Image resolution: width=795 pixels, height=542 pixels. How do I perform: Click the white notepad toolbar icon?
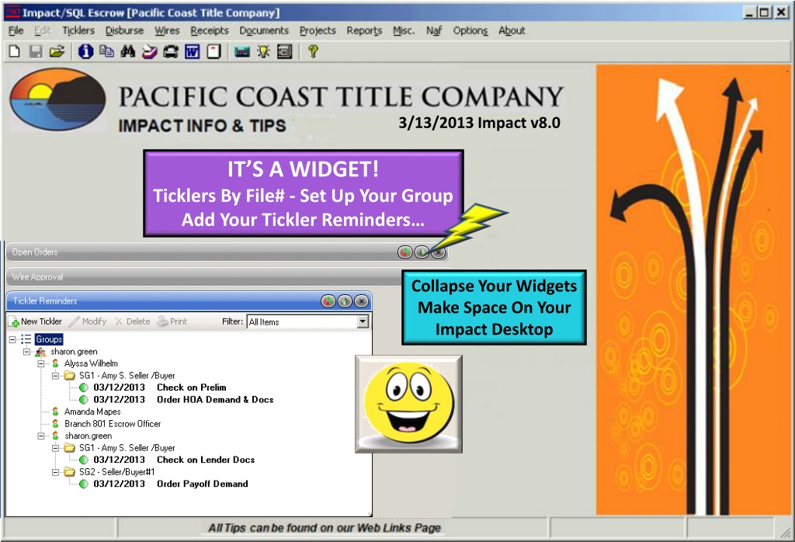214,51
